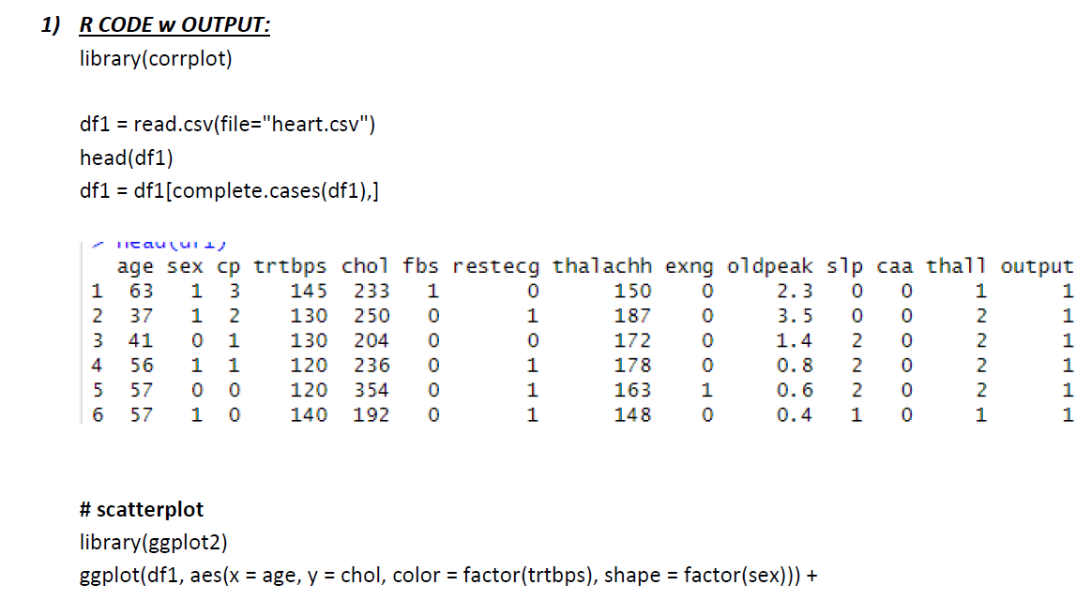Screen dimensions: 1091x615
Task: Click the ggplot(df1, aes(...)) code line
Action: coord(448,576)
